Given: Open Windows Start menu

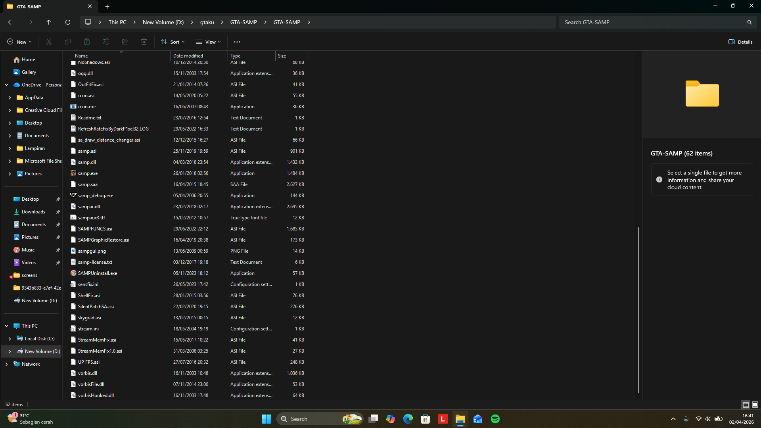Looking at the screenshot, I should [266, 419].
